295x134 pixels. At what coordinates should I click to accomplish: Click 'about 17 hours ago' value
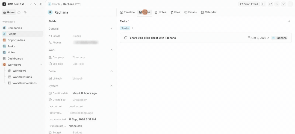[x=85, y=93]
